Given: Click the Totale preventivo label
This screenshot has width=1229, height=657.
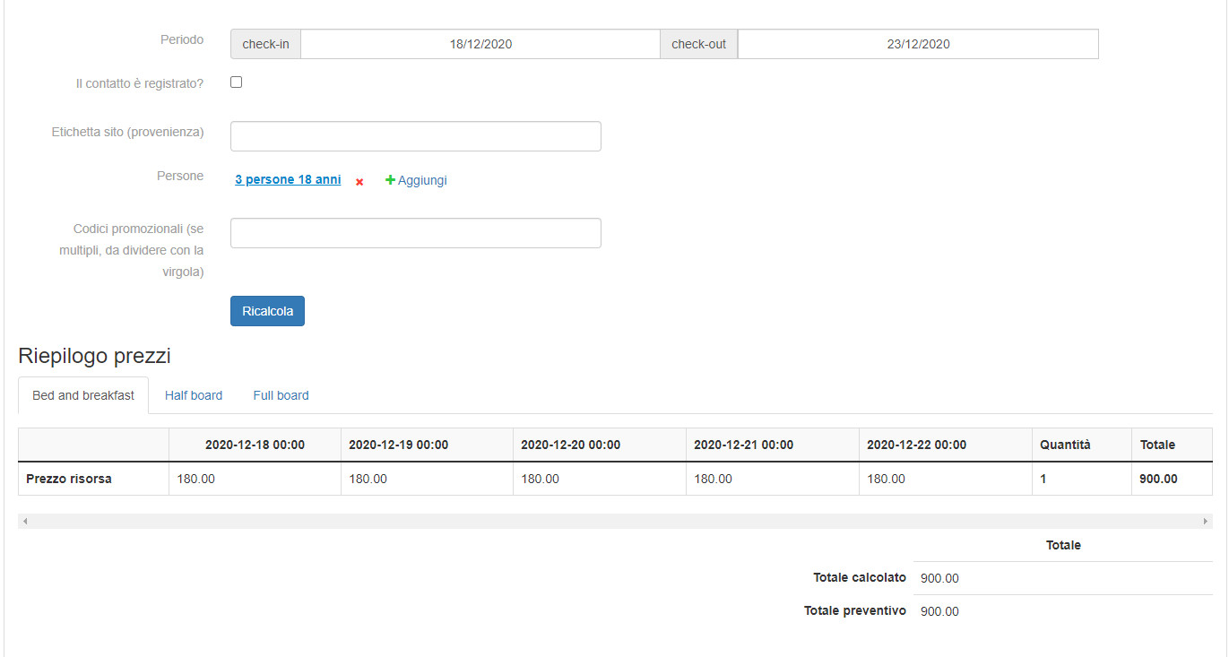Looking at the screenshot, I should (x=855, y=610).
